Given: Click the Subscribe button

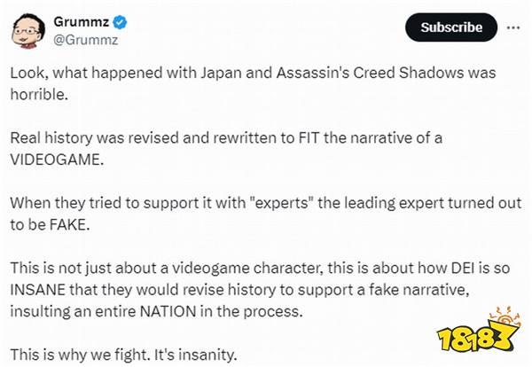Looking at the screenshot, I should (451, 27).
